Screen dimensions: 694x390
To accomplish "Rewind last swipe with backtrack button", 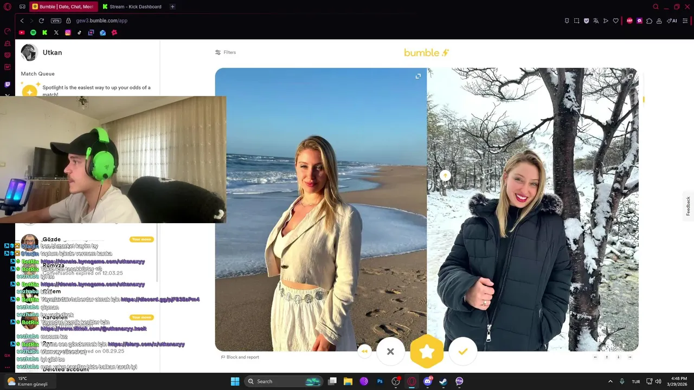I will 364,352.
